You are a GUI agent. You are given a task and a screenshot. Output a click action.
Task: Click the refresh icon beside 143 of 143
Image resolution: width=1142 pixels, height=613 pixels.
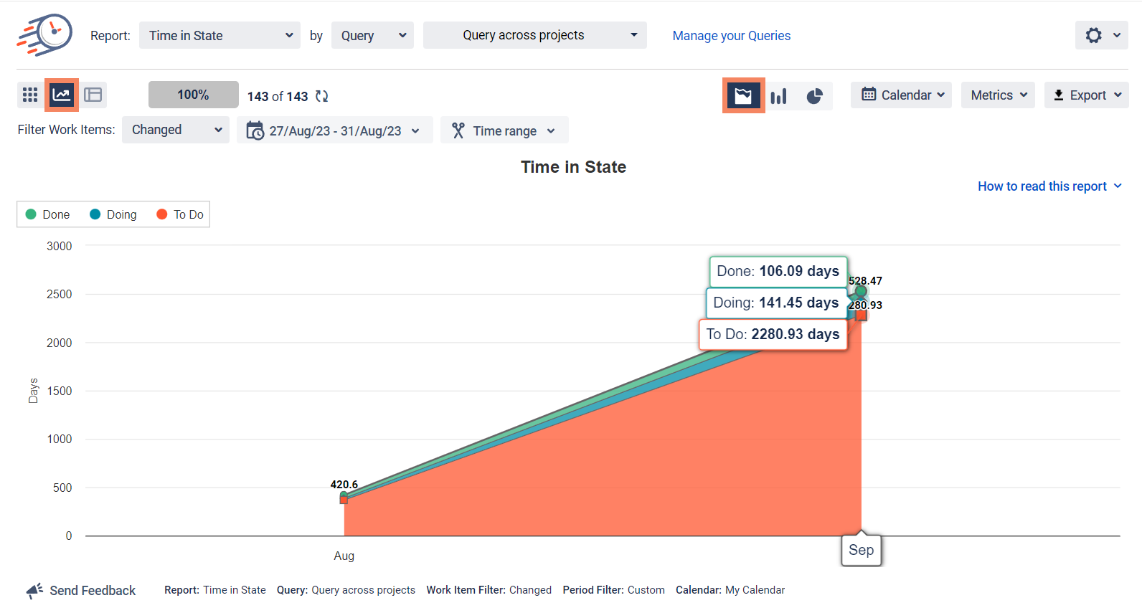322,96
